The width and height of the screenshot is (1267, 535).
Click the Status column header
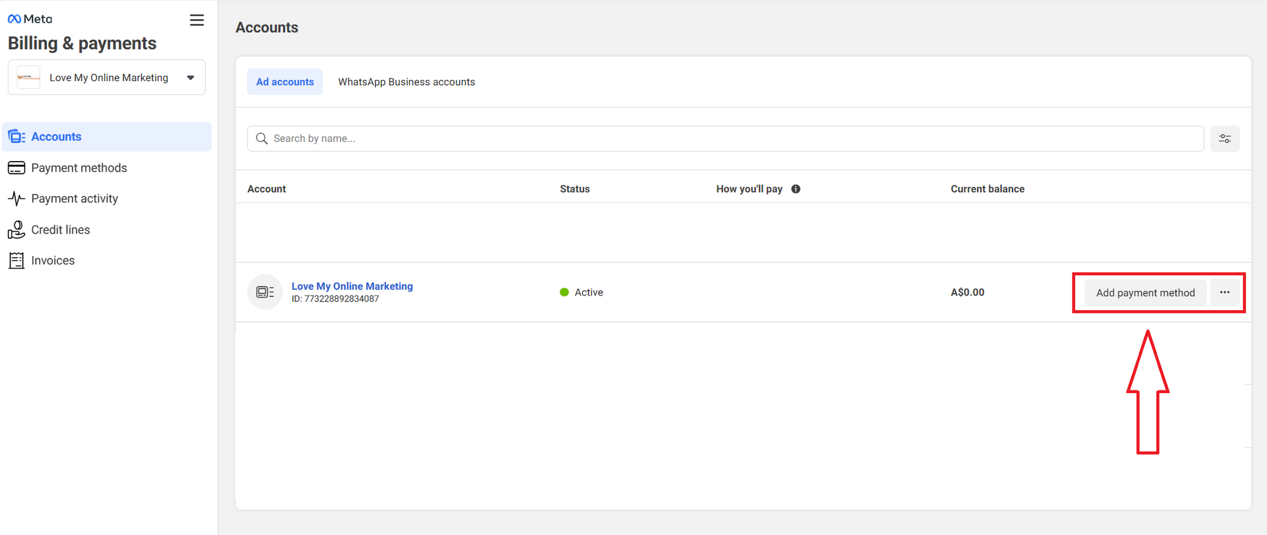pyautogui.click(x=575, y=189)
